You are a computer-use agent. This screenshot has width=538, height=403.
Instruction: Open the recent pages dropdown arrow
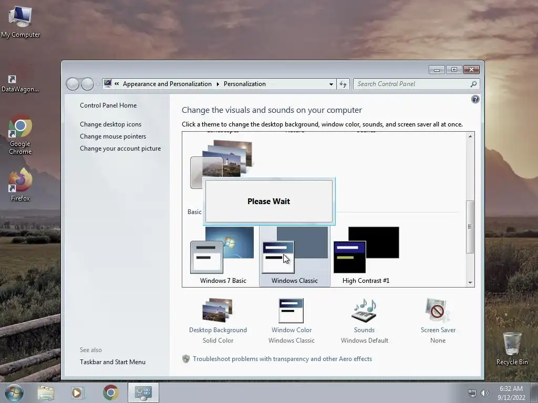pos(98,84)
